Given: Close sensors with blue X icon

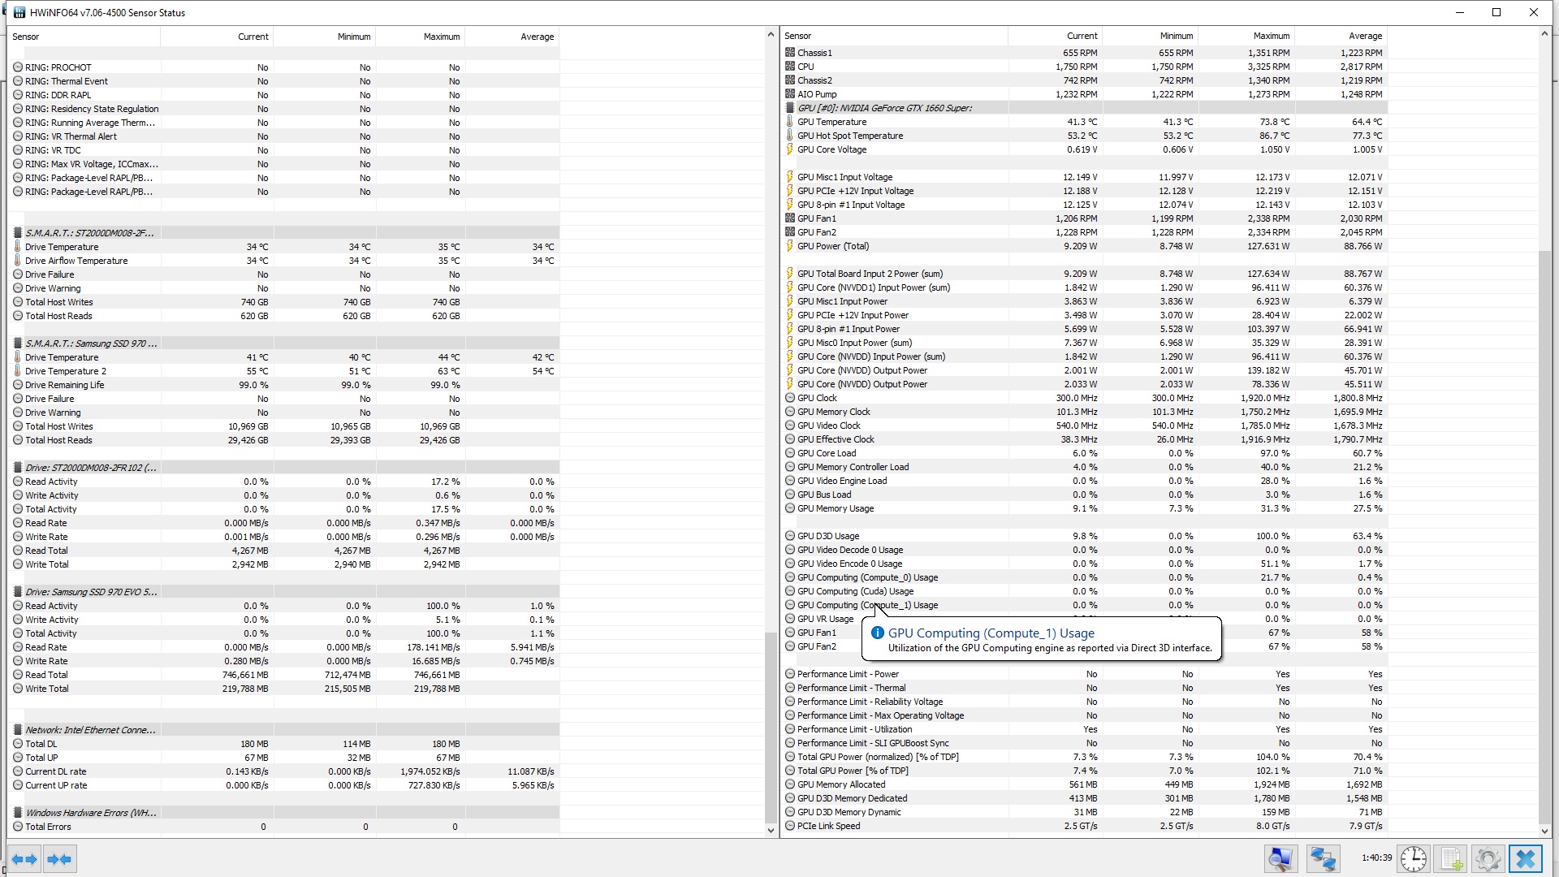Looking at the screenshot, I should (x=1525, y=858).
